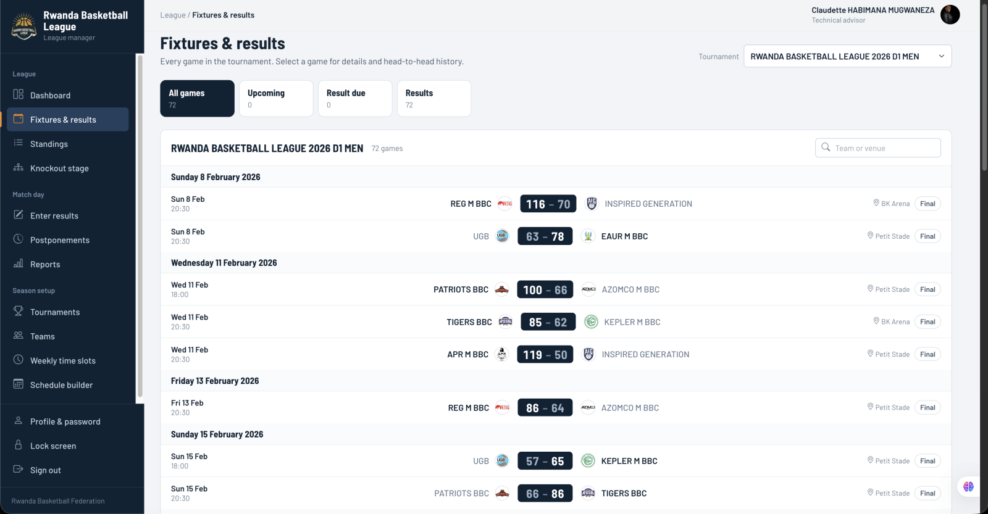
Task: Open Knockout stage bracket icon
Action: pyautogui.click(x=19, y=167)
